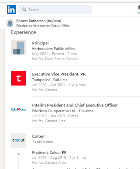Open the Colour company name link
The image size is (140, 169).
(x=38, y=136)
